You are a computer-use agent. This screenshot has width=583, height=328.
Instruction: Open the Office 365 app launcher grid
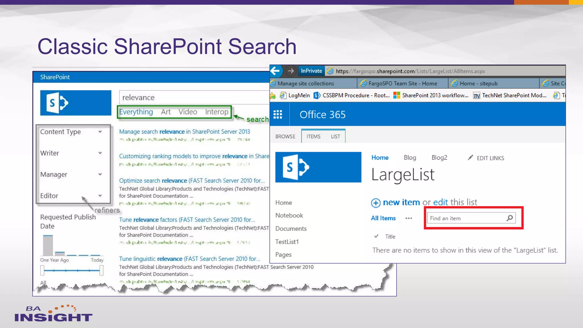click(x=278, y=114)
